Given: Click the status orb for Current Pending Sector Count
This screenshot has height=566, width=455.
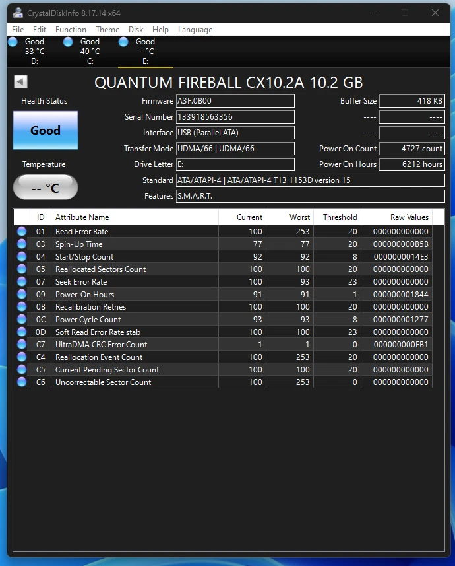Looking at the screenshot, I should pos(22,369).
